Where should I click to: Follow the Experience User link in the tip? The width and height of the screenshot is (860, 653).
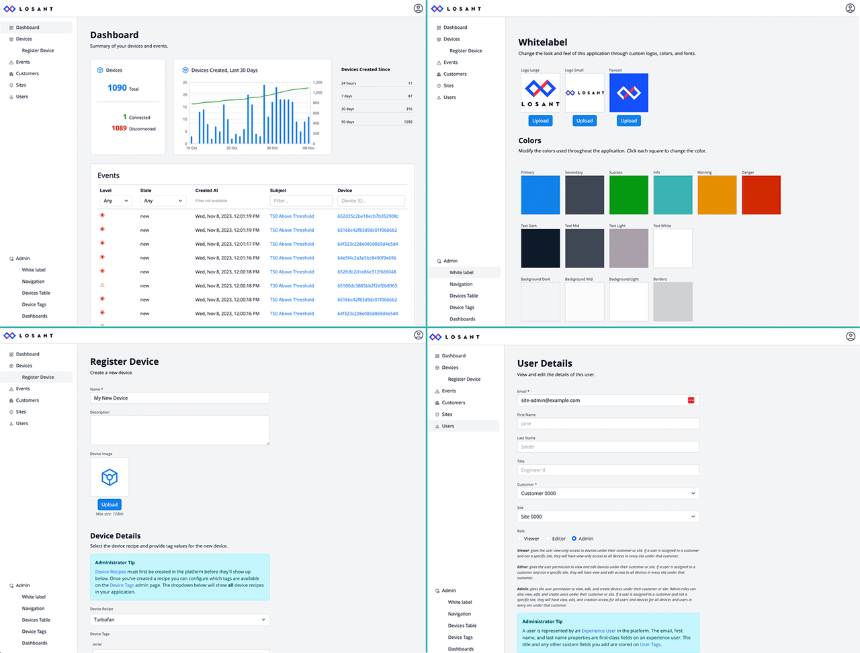click(598, 631)
